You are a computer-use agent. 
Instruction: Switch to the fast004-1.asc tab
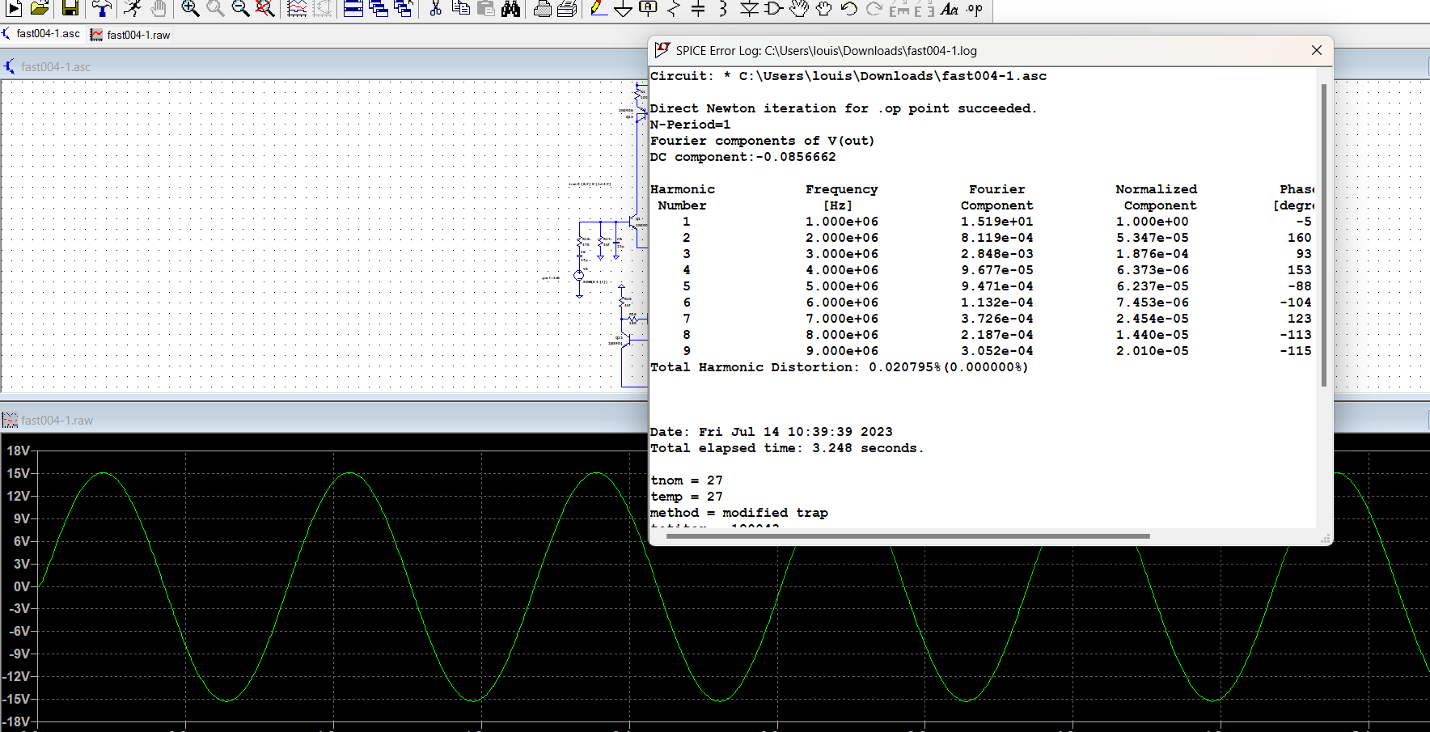point(42,34)
